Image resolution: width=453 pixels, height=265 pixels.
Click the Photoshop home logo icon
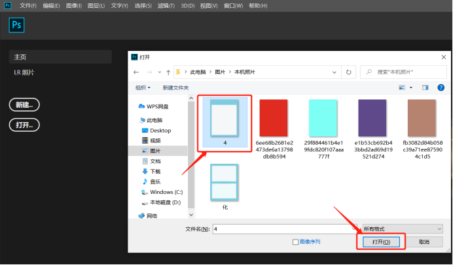(16, 25)
